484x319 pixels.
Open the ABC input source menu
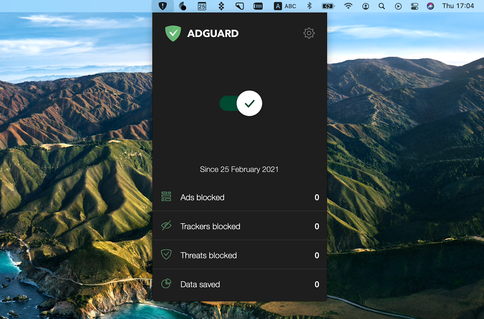click(285, 6)
